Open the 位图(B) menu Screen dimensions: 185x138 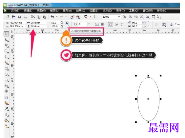(x=94, y=10)
